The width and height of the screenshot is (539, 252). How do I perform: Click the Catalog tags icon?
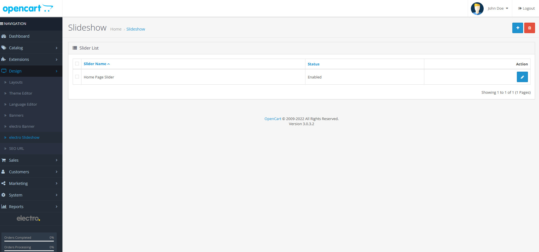click(x=4, y=48)
